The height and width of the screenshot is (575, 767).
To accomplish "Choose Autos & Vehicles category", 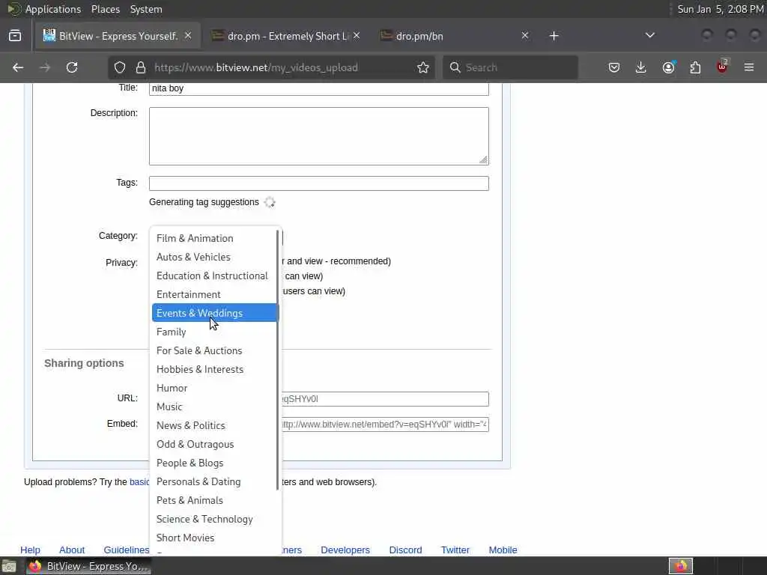I will [215, 257].
